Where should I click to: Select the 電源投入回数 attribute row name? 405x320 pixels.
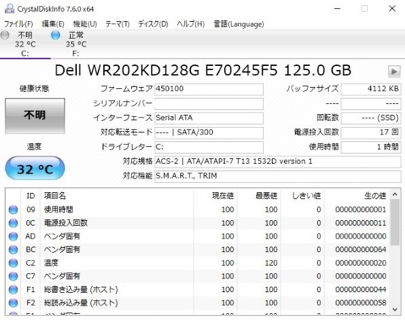[66, 223]
